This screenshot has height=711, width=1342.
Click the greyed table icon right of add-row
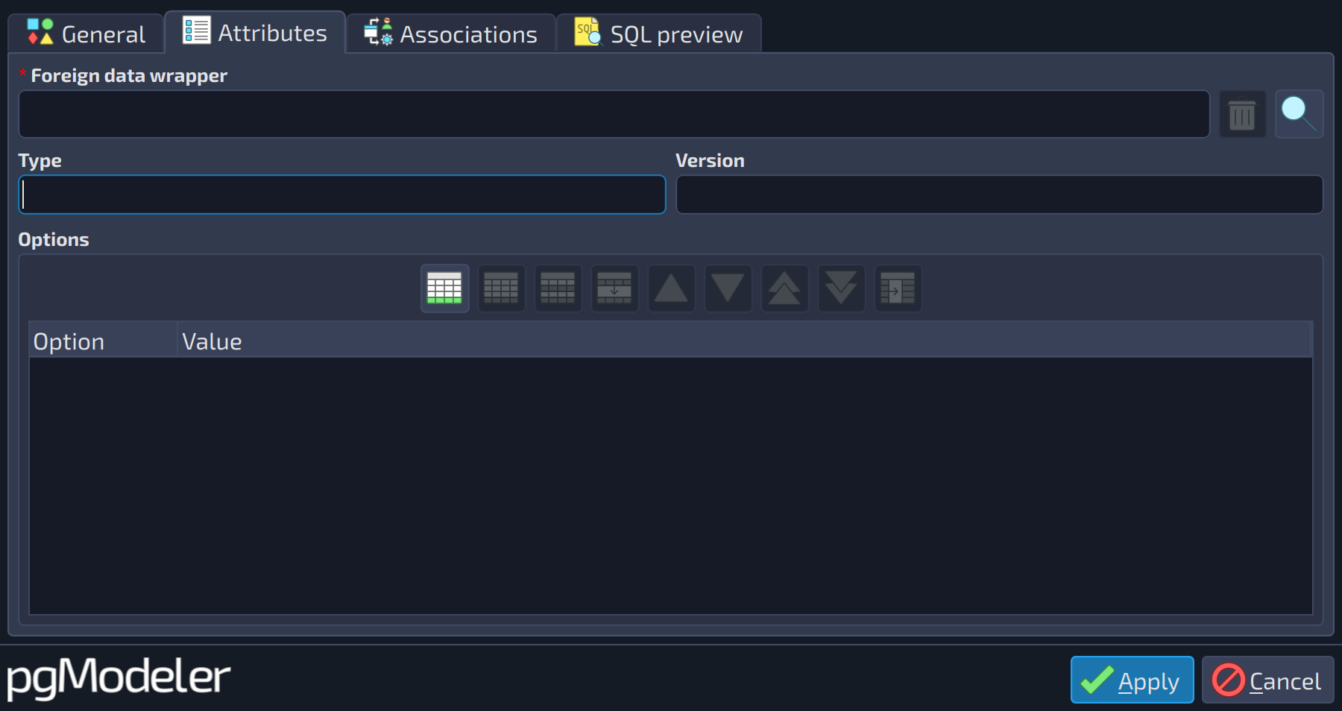[501, 288]
